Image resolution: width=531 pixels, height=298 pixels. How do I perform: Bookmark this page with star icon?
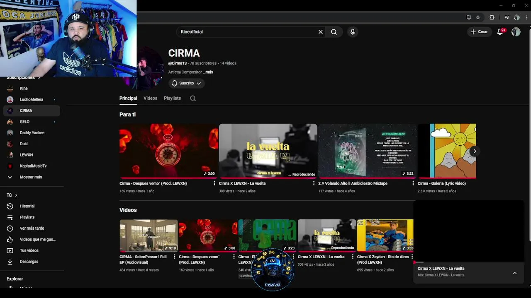(x=478, y=17)
